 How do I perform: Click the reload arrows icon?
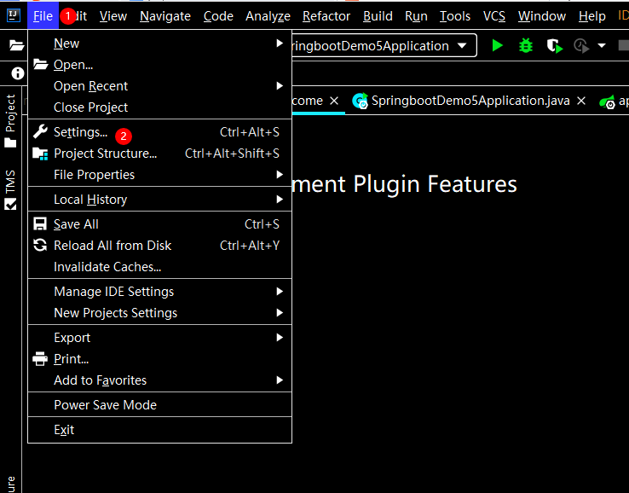(40, 245)
